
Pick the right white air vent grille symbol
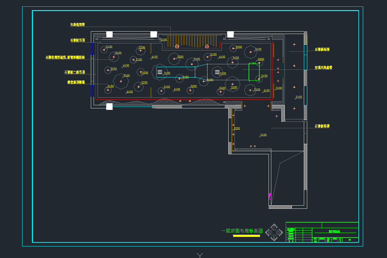(x=217, y=72)
